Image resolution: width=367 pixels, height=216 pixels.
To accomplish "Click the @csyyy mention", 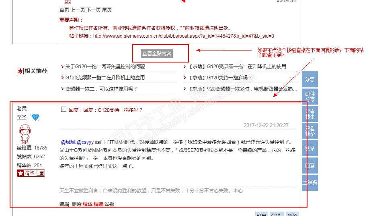I will point(85,142).
